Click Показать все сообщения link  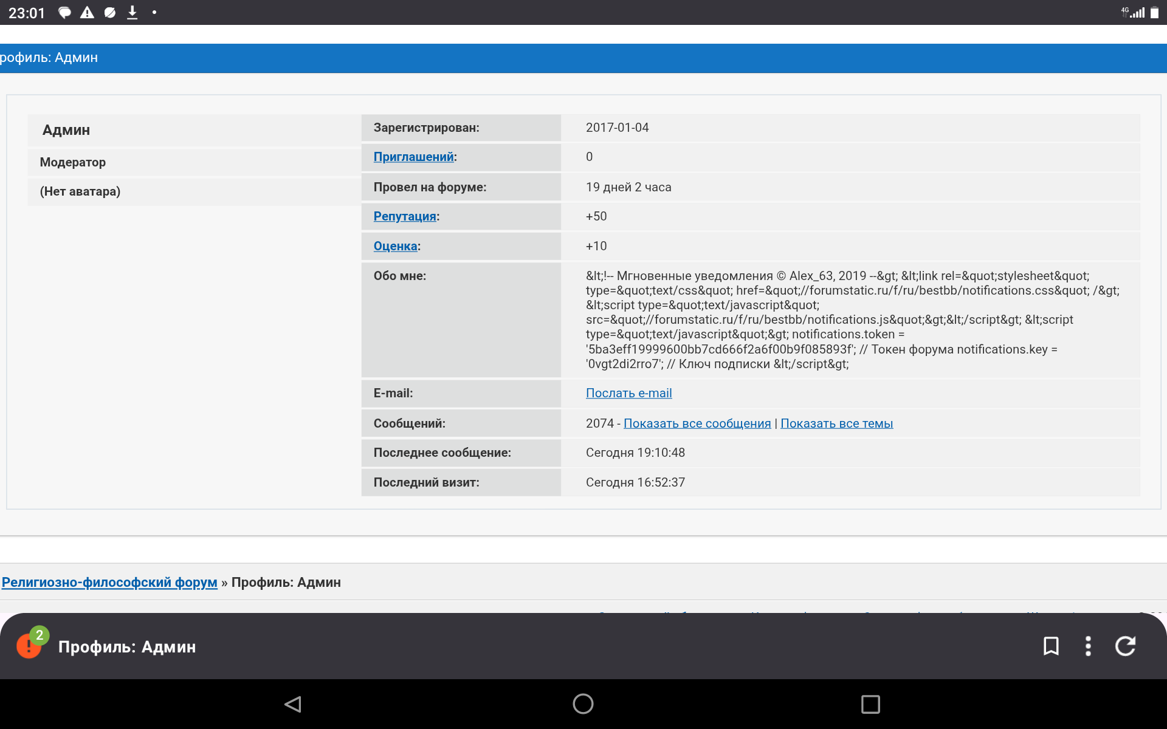click(x=697, y=423)
